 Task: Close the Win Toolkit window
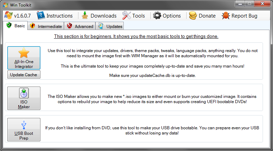tap(262, 4)
